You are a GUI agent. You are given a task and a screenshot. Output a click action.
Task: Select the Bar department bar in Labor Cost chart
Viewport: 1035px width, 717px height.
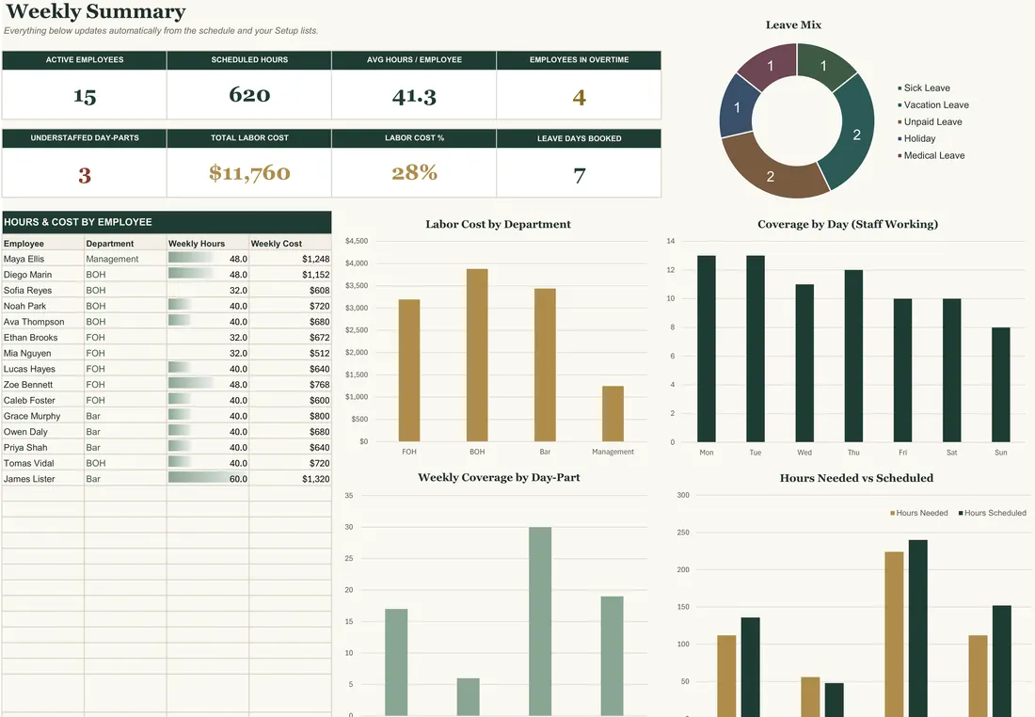pyautogui.click(x=545, y=364)
